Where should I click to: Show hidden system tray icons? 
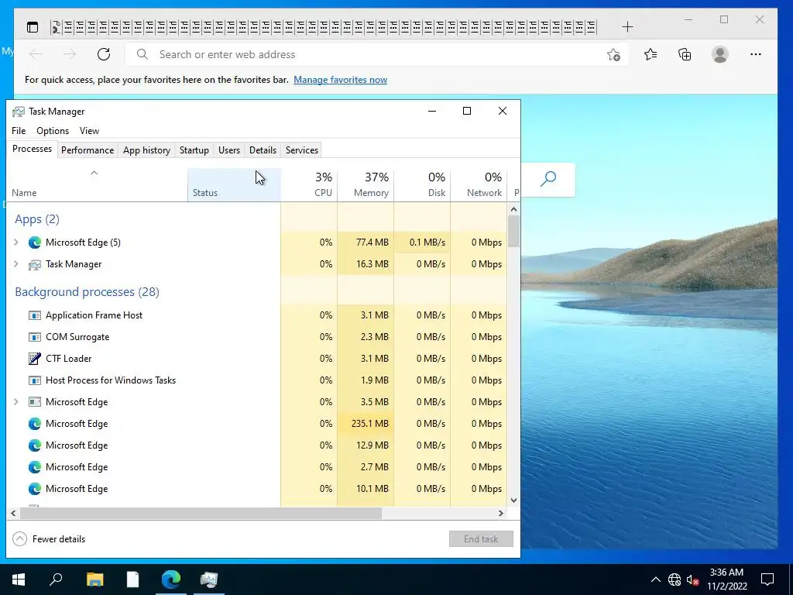click(x=655, y=580)
